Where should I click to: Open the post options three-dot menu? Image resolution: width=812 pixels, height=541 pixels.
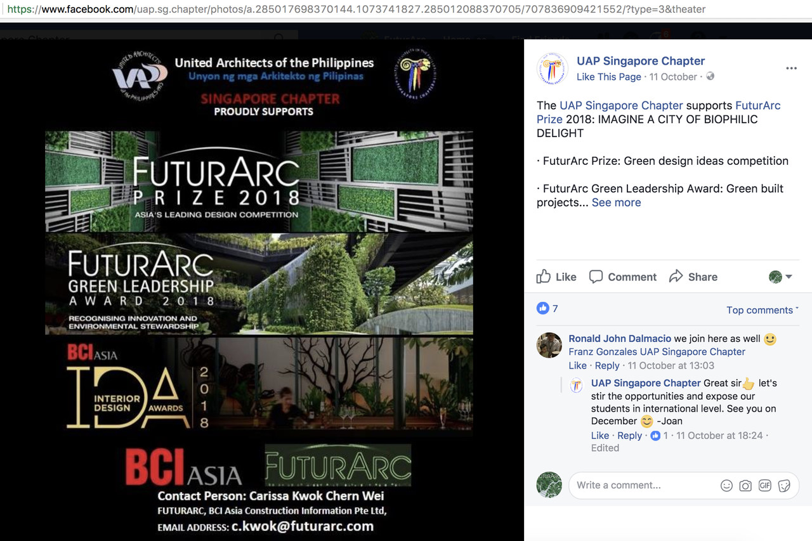click(x=791, y=68)
